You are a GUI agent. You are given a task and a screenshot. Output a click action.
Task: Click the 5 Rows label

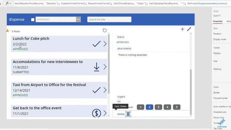16,31
